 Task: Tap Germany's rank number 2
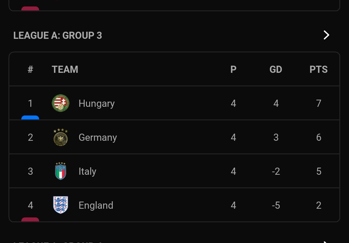(30, 138)
